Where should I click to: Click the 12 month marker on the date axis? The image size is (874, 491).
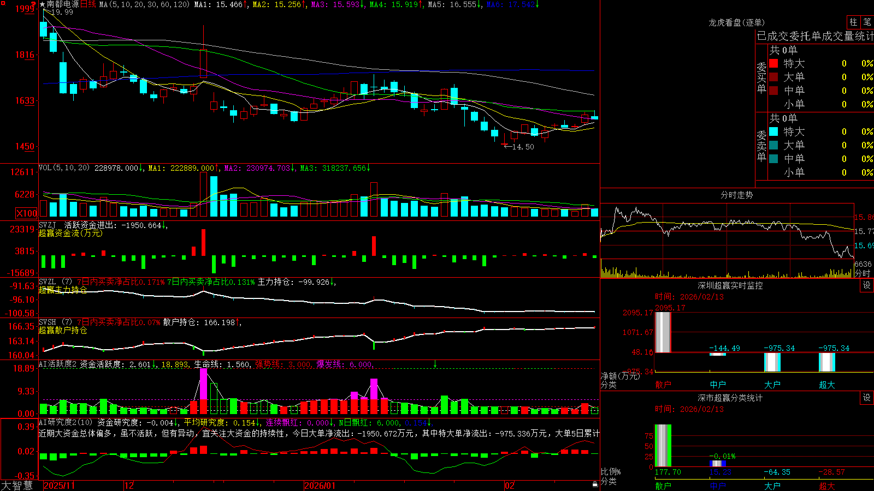(x=129, y=486)
